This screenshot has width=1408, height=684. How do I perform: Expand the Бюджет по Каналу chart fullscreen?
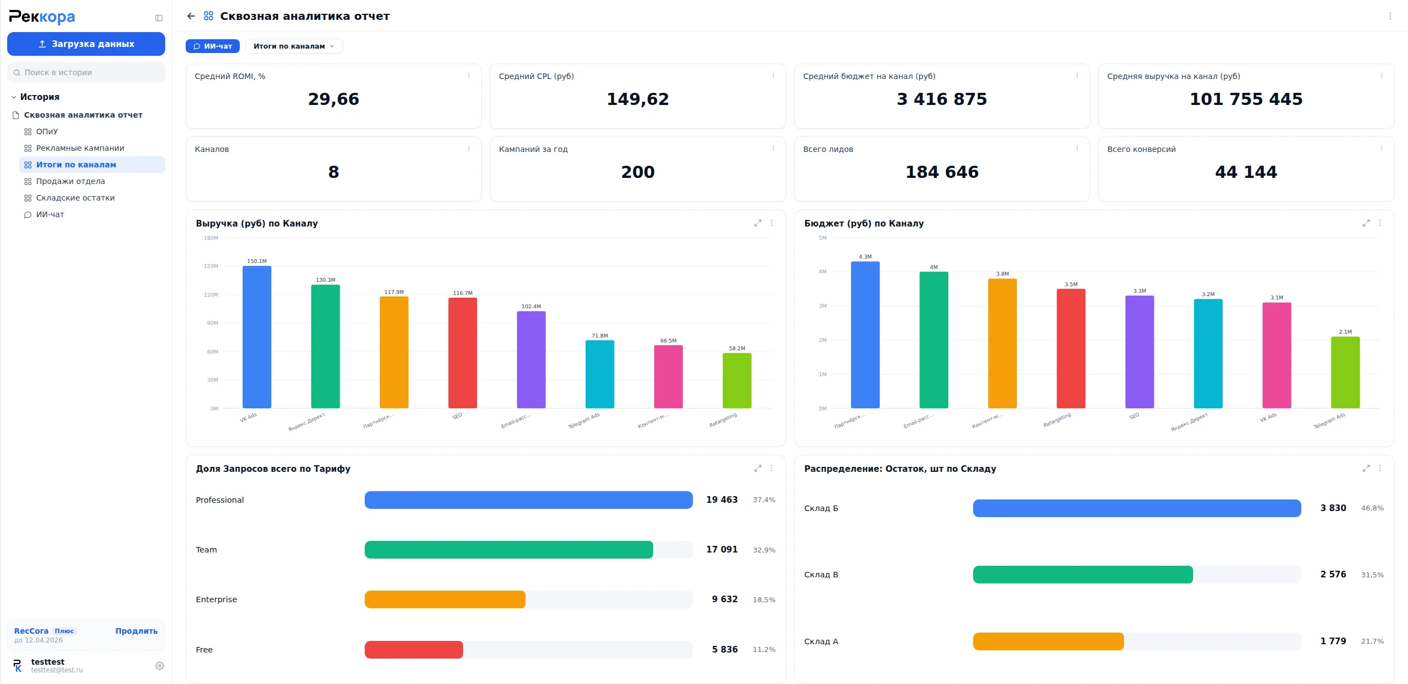pyautogui.click(x=1366, y=223)
